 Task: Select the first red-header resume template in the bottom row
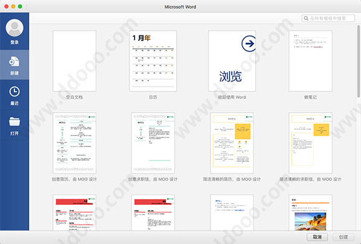(x=74, y=212)
